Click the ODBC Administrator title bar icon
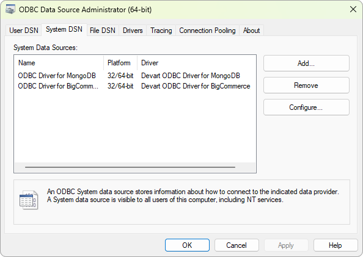The width and height of the screenshot is (363, 257). point(10,10)
